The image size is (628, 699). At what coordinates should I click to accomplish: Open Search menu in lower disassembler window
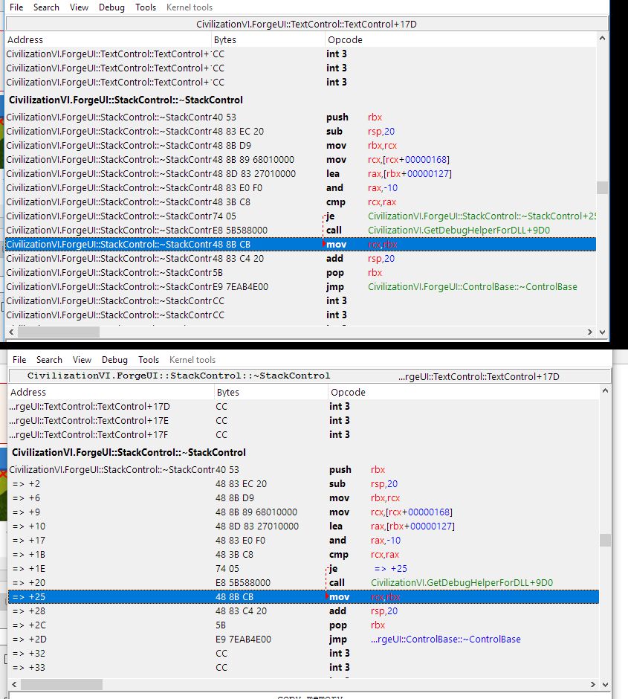click(49, 359)
